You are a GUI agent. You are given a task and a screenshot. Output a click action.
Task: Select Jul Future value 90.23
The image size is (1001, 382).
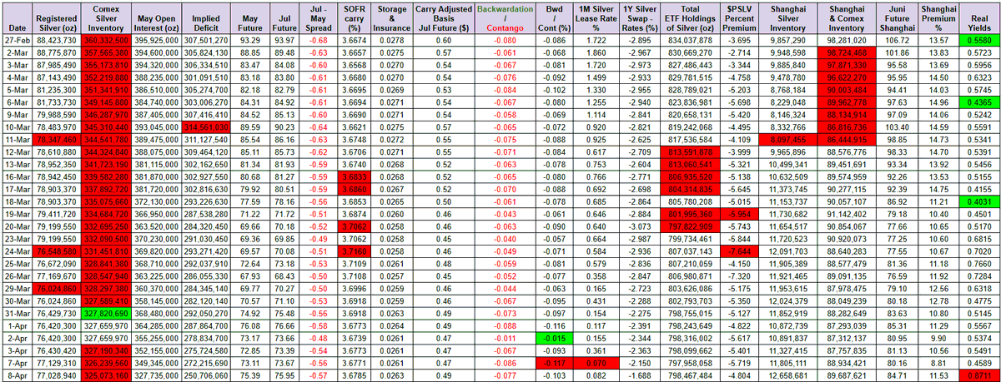coord(284,127)
